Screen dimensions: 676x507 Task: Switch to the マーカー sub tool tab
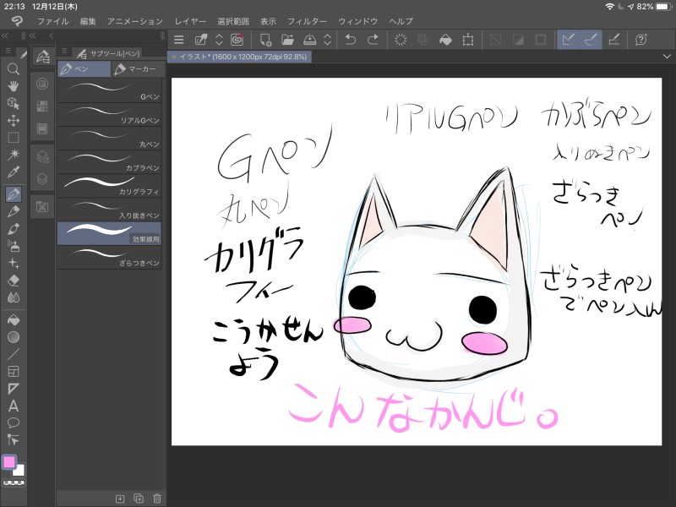coord(136,69)
